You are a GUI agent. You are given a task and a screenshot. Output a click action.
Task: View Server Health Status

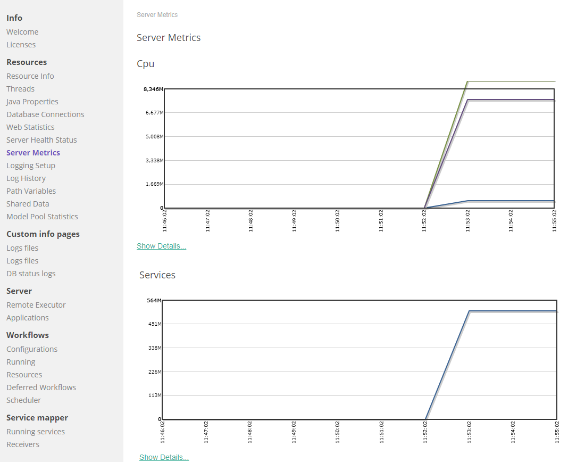41,139
